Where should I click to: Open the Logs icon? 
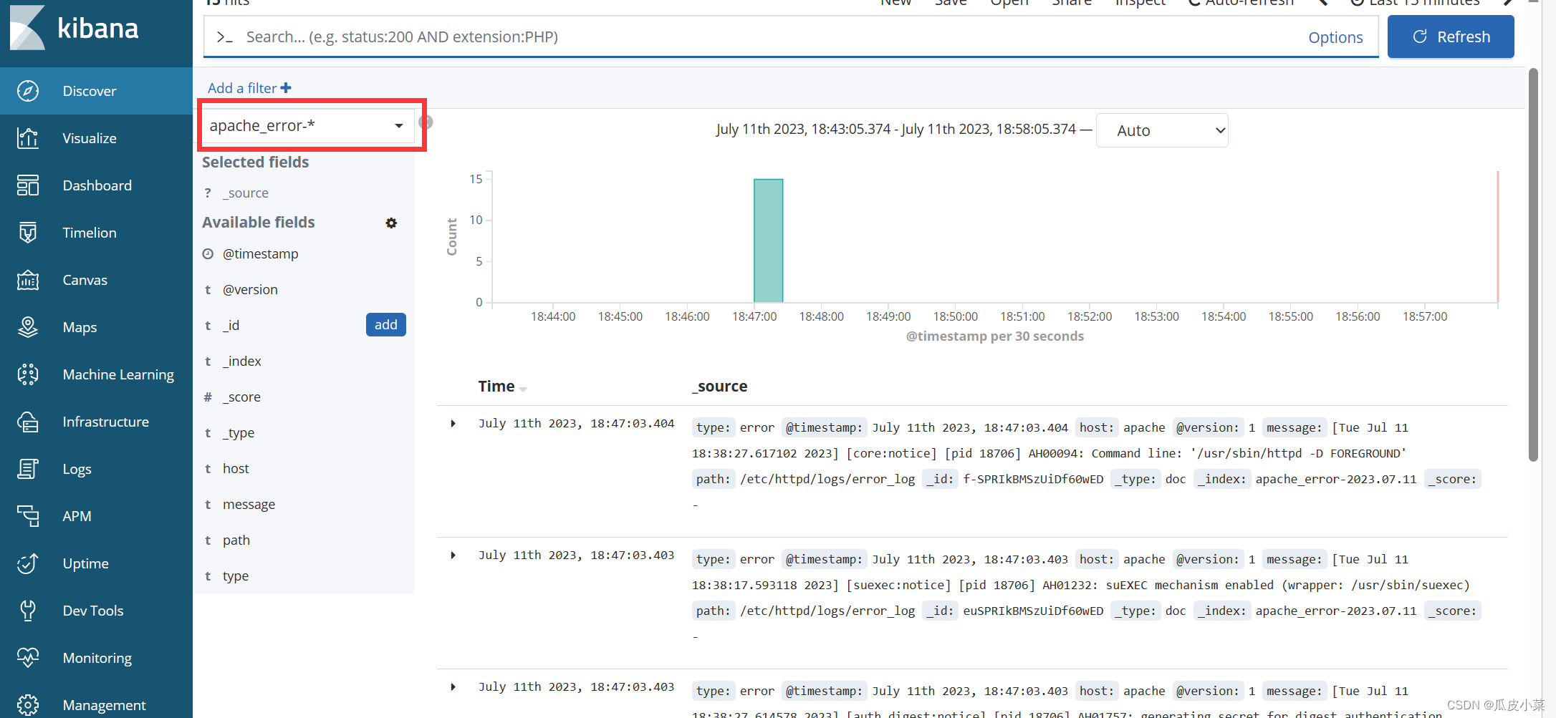(28, 469)
